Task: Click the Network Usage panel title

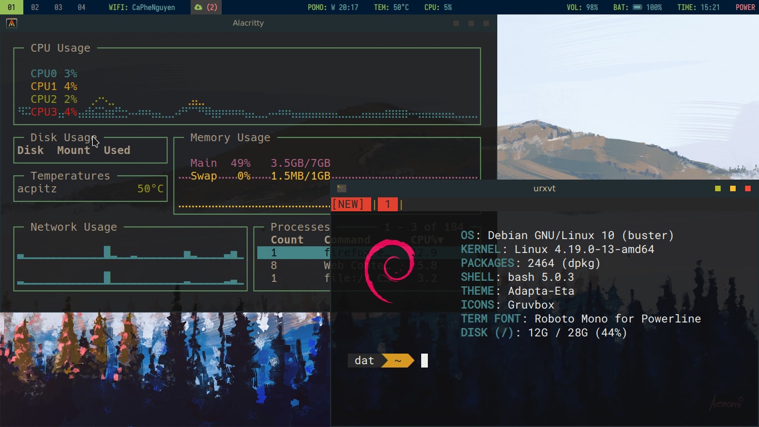Action: 73,227
